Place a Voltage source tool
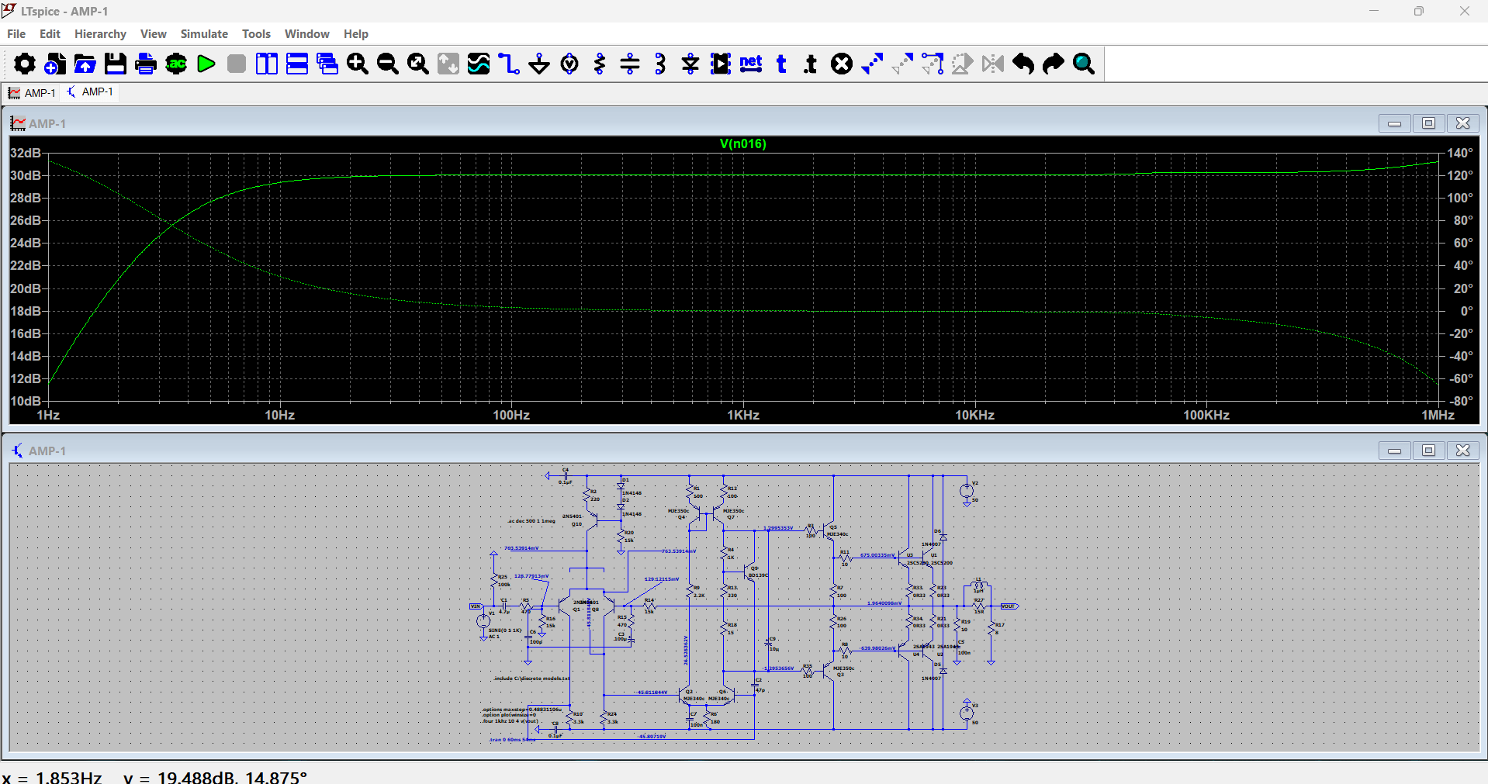Screen dimensions: 1488x784 point(569,64)
